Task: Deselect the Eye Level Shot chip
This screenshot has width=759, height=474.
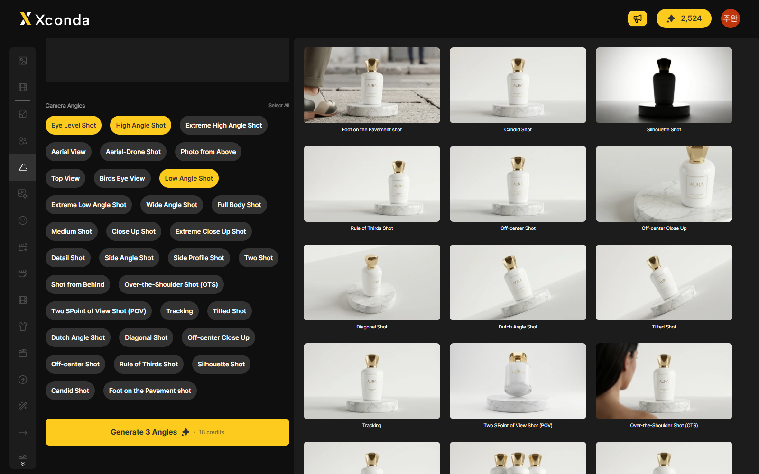Action: click(74, 125)
